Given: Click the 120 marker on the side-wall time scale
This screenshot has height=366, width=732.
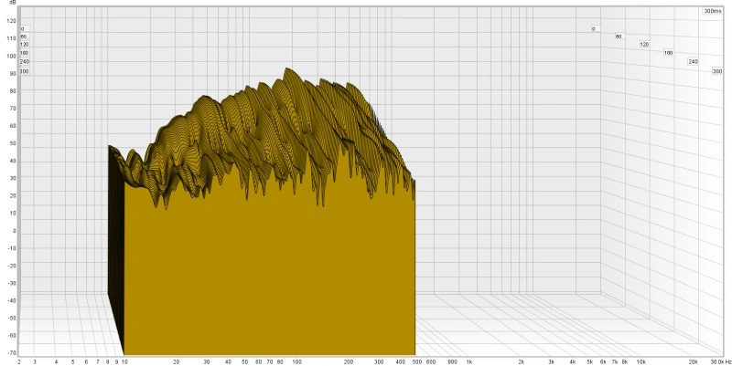Looking at the screenshot, I should 644,45.
